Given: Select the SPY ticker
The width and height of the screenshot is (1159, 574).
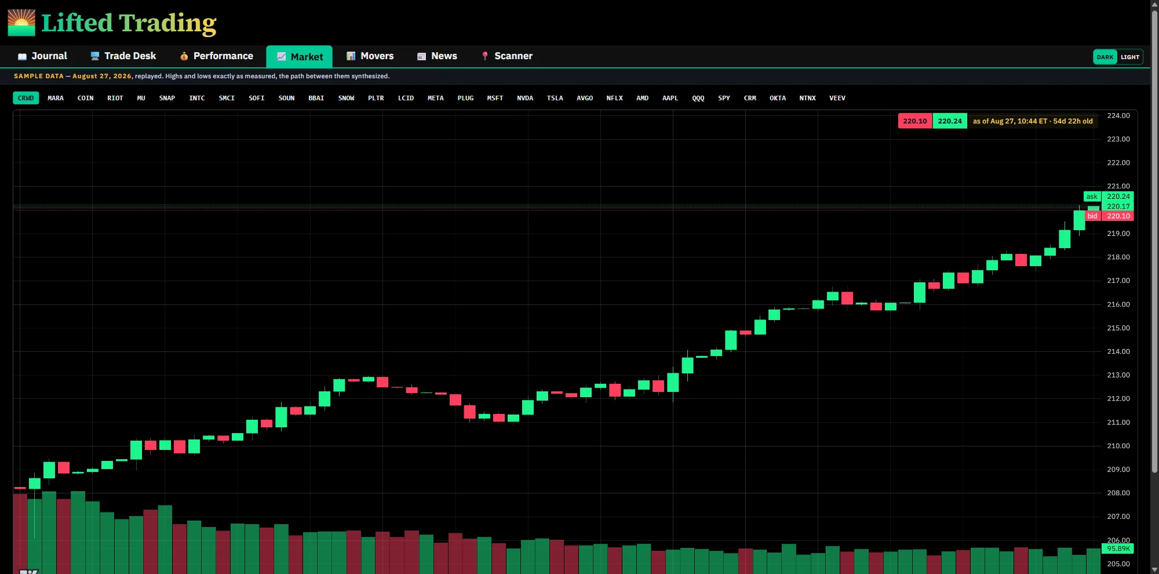Looking at the screenshot, I should [724, 98].
